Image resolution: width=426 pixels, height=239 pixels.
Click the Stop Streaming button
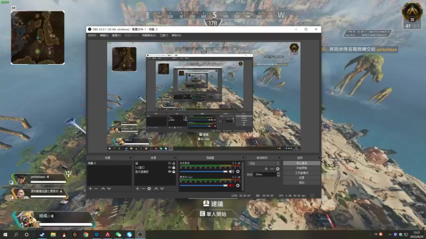[x=301, y=163]
